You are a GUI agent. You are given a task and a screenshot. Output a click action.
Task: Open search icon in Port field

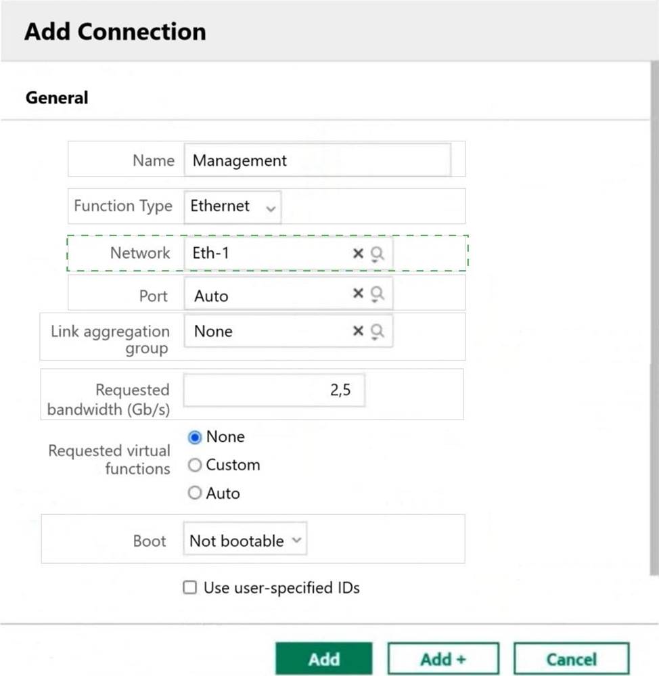coord(378,294)
